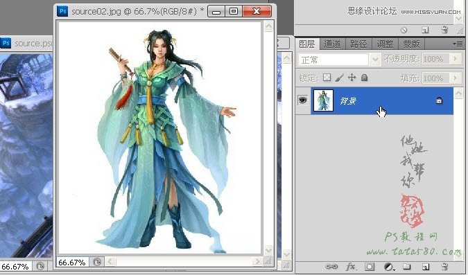468x275 pixels.
Task: Click source02.jpg vertical scrollbar up arrow
Action: coord(268,26)
